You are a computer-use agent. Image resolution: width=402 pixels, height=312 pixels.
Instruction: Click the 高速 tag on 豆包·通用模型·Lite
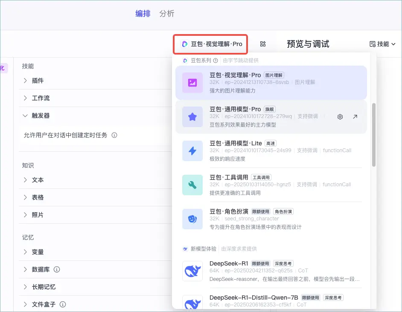click(x=271, y=144)
